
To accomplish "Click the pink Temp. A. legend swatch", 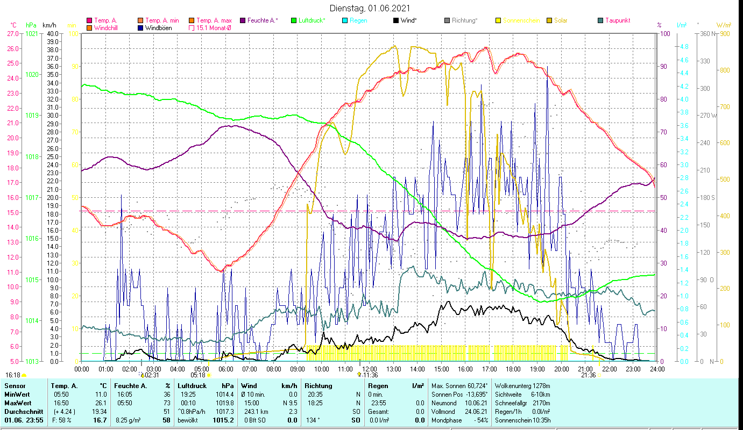I will [x=89, y=20].
